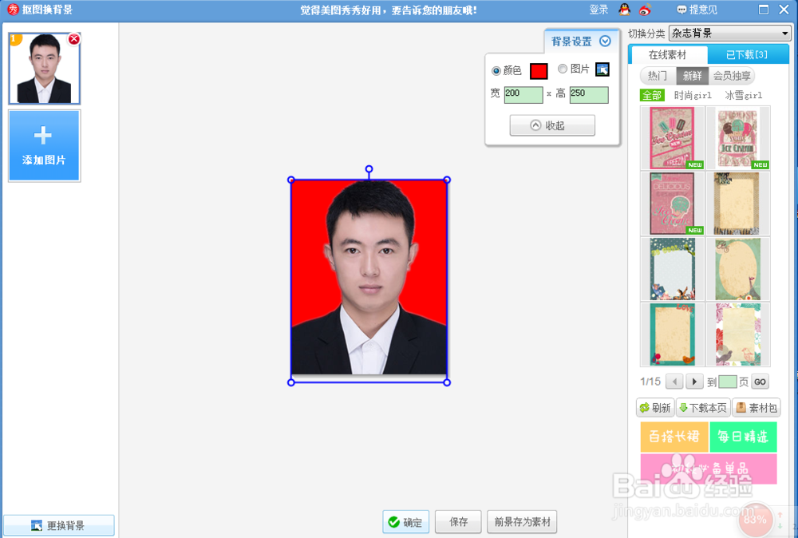Click the 添加图片 add picture button

pyautogui.click(x=44, y=146)
